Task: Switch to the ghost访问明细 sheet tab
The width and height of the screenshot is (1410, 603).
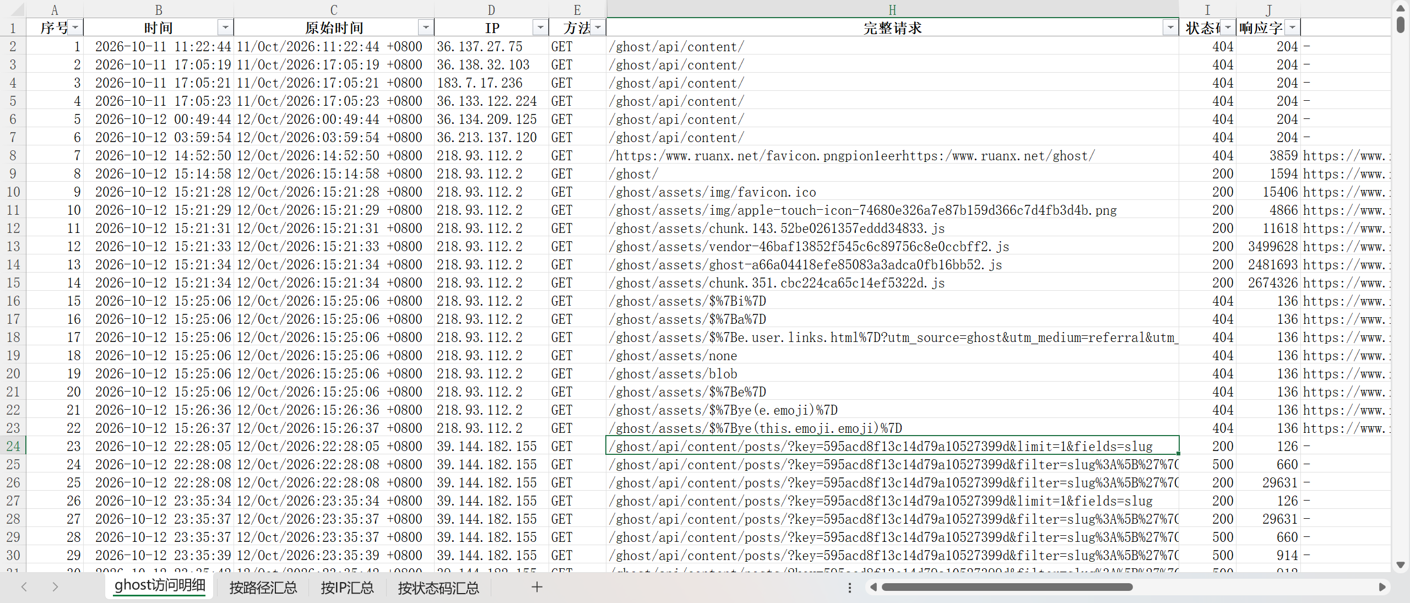Action: click(160, 586)
